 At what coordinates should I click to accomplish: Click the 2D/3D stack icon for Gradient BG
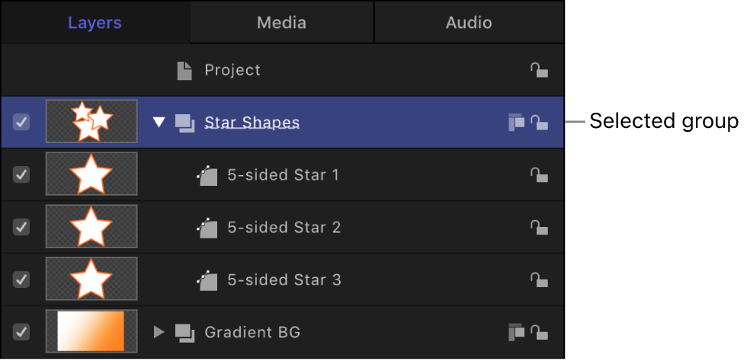coord(516,332)
